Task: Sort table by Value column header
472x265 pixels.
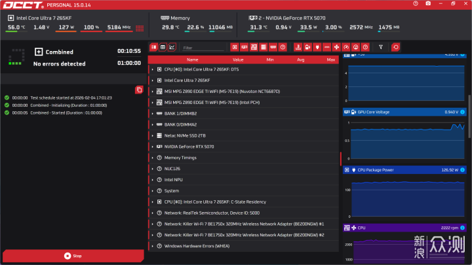Action: pos(238,60)
